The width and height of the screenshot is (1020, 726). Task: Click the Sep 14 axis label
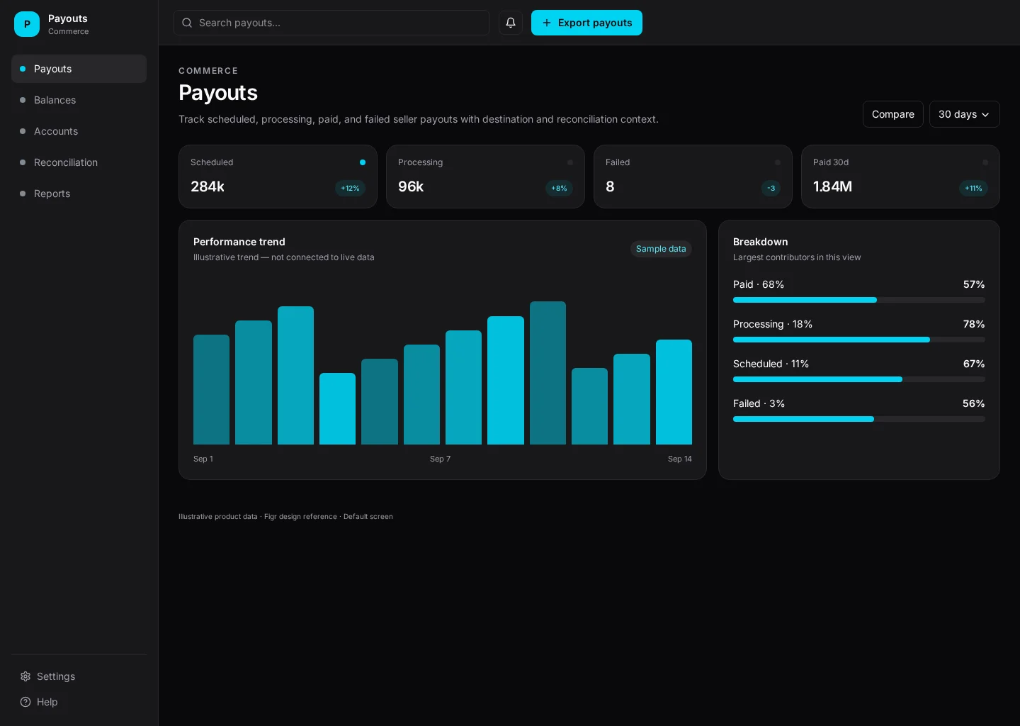pyautogui.click(x=680, y=459)
